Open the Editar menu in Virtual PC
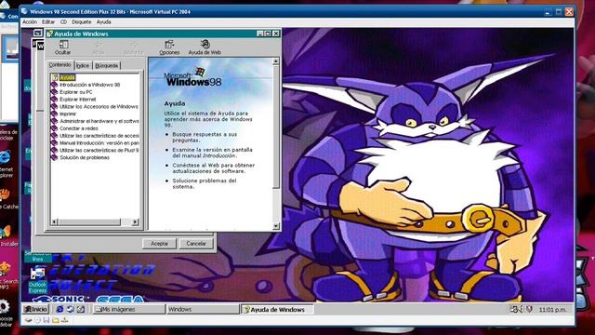The image size is (595, 335). [48, 22]
